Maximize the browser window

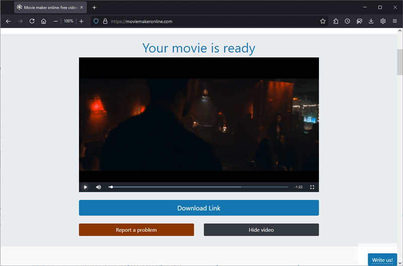[x=380, y=8]
